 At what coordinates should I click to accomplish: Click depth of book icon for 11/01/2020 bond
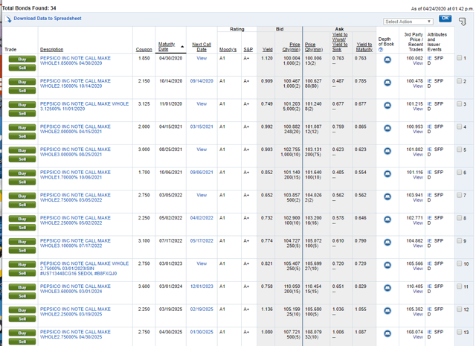387,106
